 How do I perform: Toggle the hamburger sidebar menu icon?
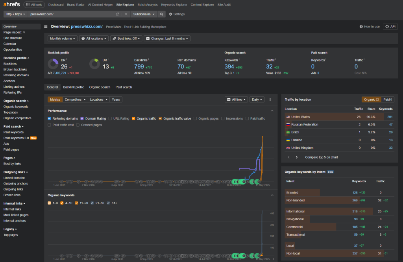coord(46,26)
